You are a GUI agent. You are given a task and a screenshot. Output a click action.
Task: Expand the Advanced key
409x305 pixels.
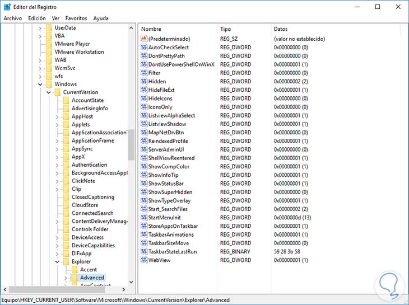pos(66,278)
